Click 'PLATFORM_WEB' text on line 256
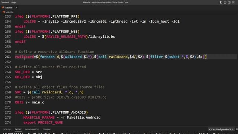The image size is (238, 134). pos(65,32)
